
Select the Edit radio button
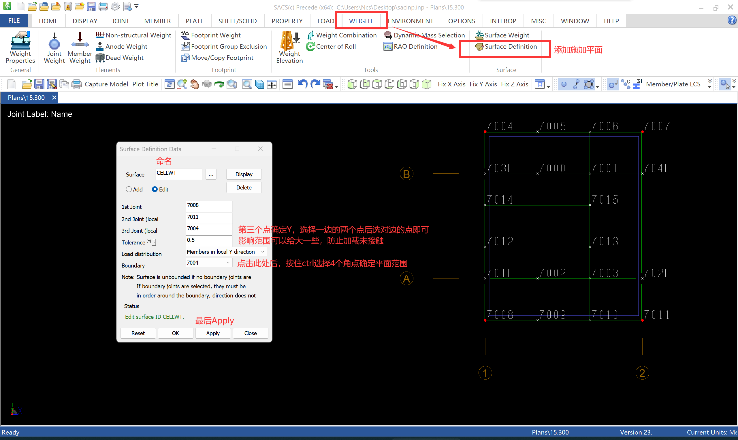[x=155, y=189]
